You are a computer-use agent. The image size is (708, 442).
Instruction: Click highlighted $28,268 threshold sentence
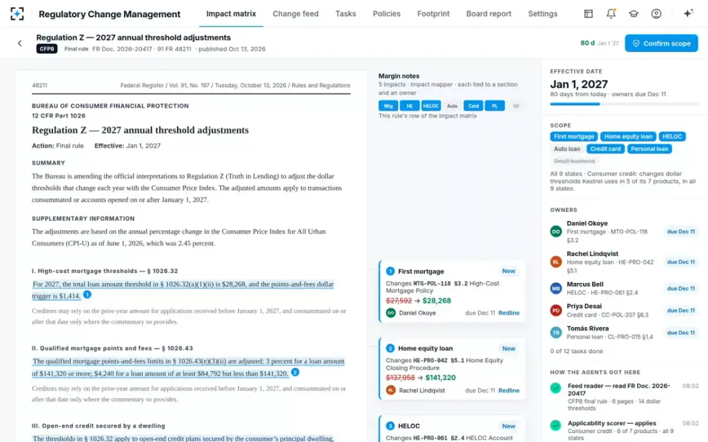click(x=183, y=290)
